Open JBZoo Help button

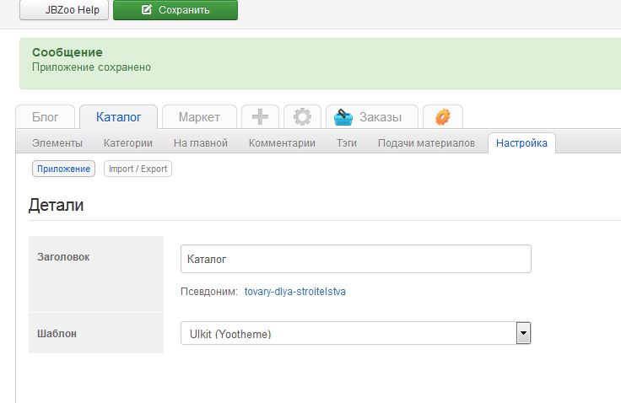(x=64, y=9)
